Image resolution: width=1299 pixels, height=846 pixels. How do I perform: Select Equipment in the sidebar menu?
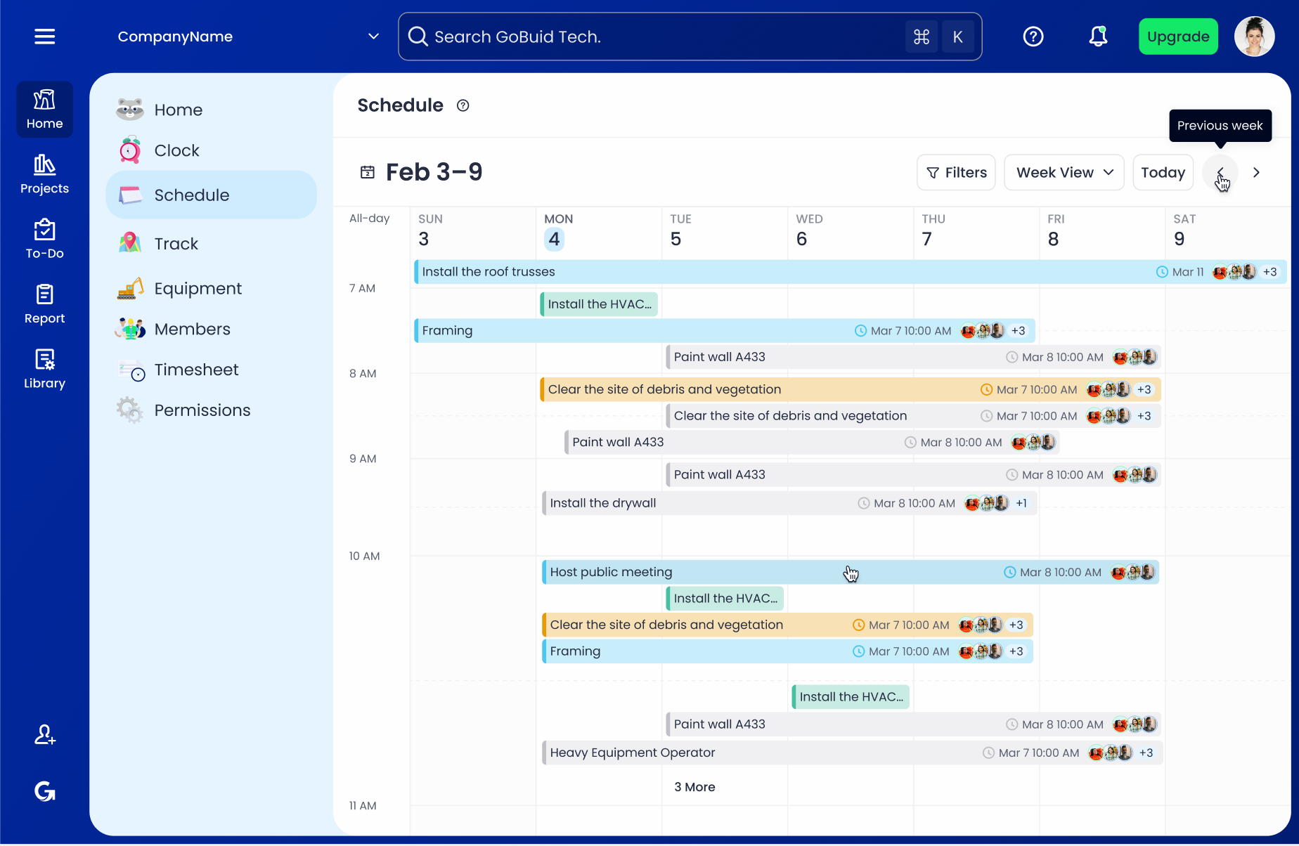tap(198, 289)
